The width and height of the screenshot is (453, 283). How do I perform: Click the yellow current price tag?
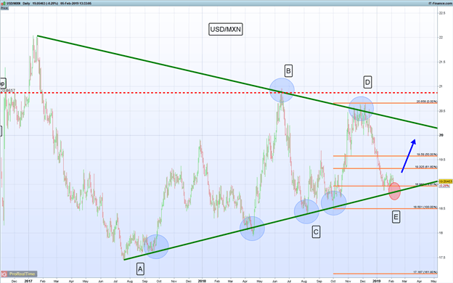446,181
